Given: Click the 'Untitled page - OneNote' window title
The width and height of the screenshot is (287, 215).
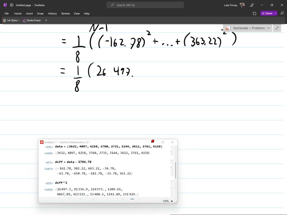Looking at the screenshot, I should click(30, 5).
